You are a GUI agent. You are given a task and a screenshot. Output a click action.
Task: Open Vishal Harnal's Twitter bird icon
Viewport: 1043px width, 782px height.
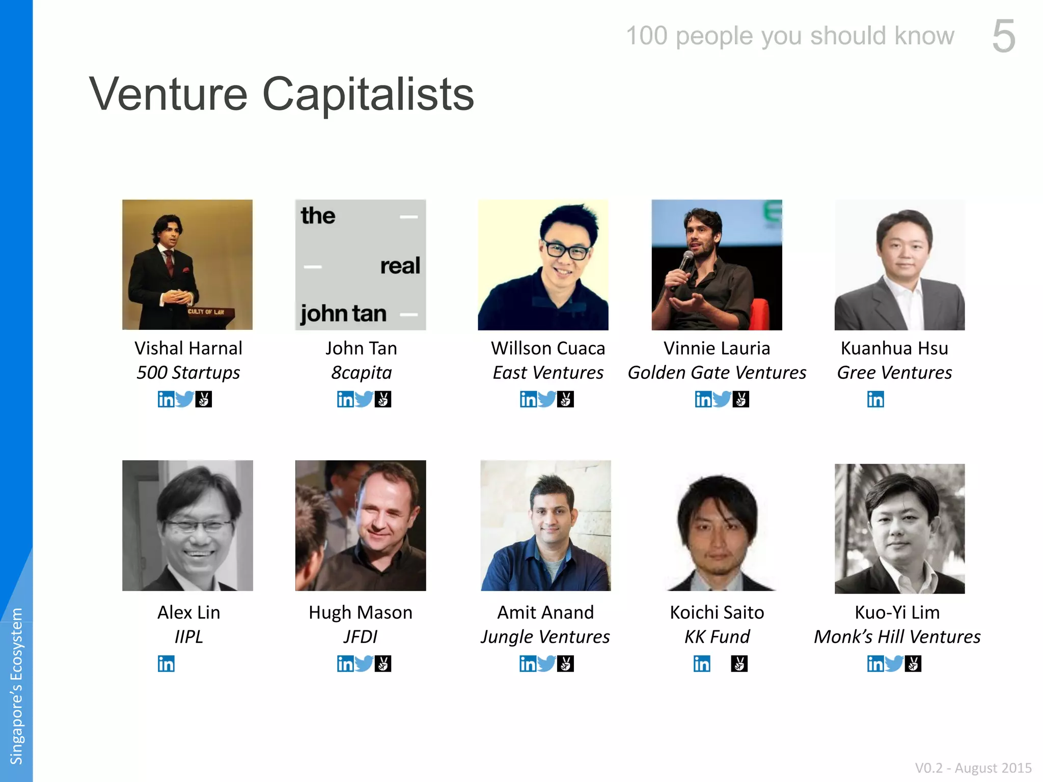click(185, 399)
